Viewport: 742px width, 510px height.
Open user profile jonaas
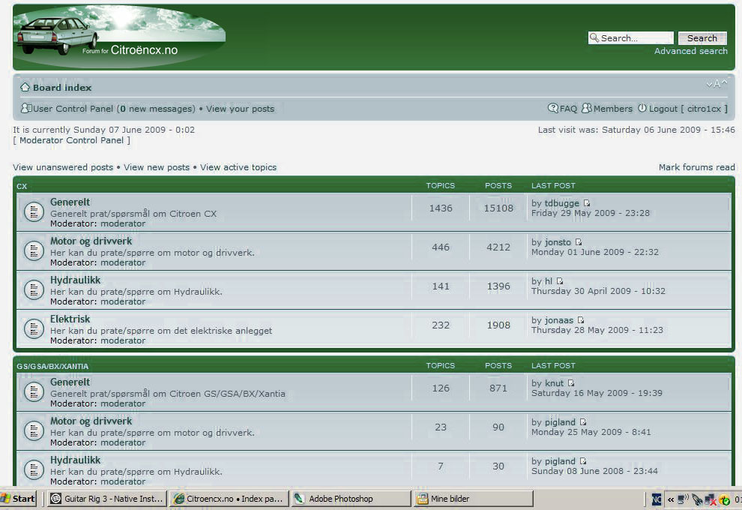pyautogui.click(x=559, y=320)
